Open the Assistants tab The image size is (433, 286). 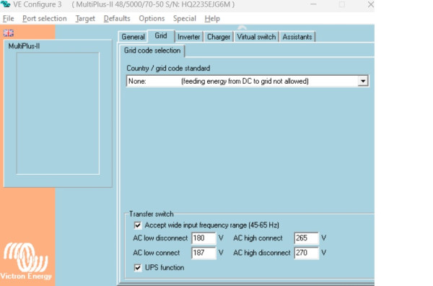coord(297,37)
